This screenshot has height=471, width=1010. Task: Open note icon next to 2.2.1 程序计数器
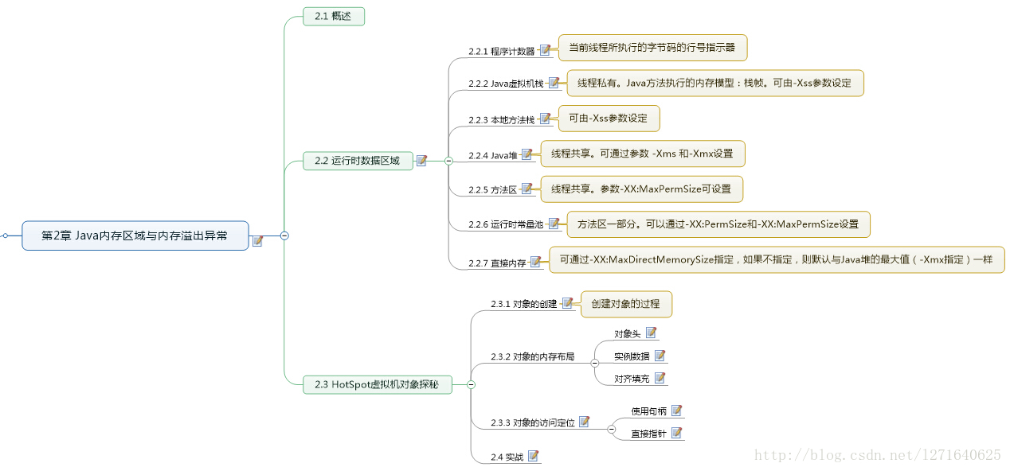[545, 50]
